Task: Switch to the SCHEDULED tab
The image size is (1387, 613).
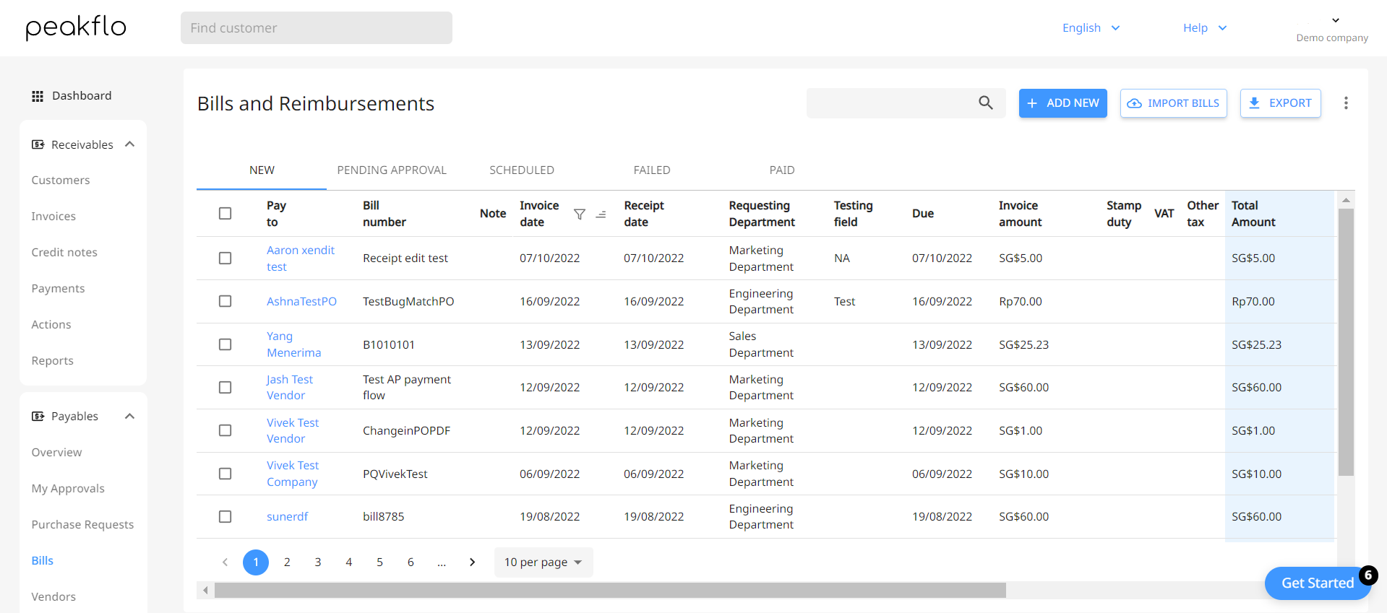Action: point(522,170)
